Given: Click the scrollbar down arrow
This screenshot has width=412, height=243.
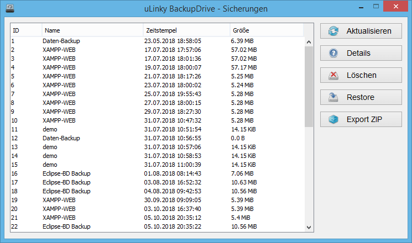Looking at the screenshot, I should point(309,227).
